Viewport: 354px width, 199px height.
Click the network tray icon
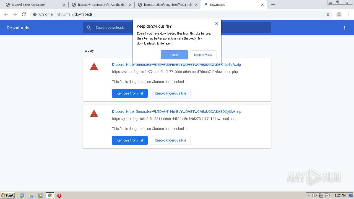321,195
